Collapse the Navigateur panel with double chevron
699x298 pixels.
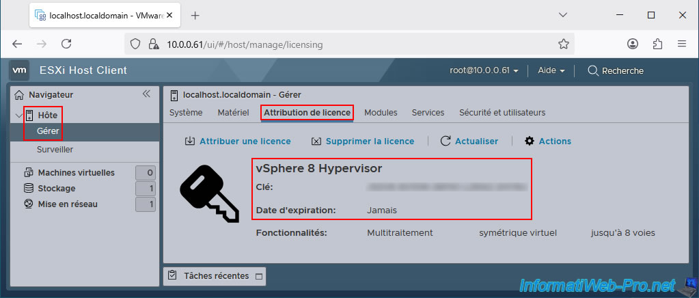click(146, 94)
